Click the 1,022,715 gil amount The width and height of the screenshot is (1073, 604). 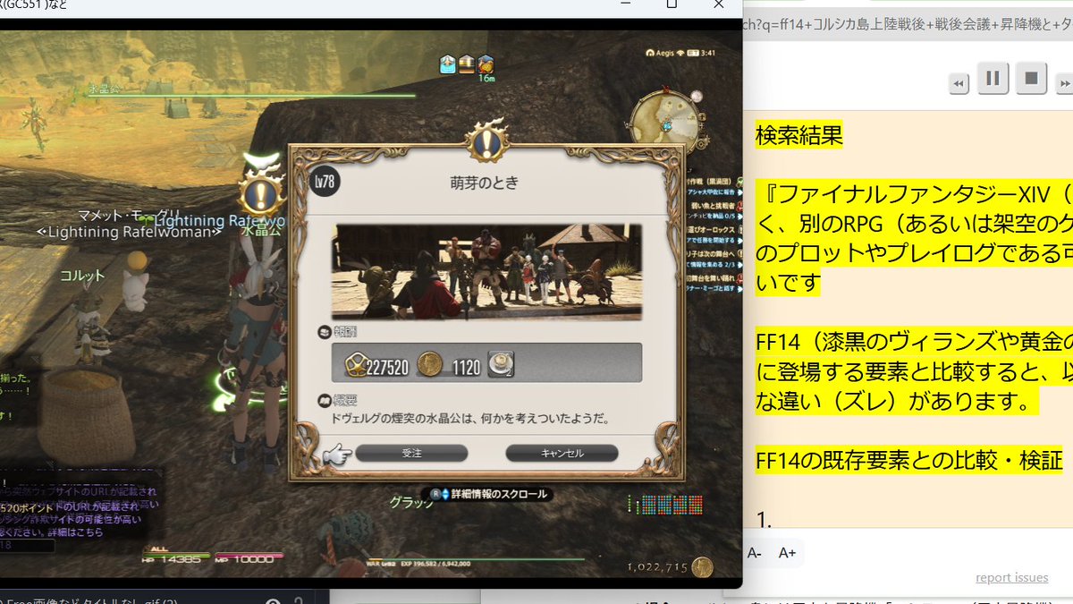click(657, 567)
